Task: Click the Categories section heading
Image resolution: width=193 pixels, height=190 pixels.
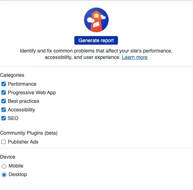Action: point(12,75)
